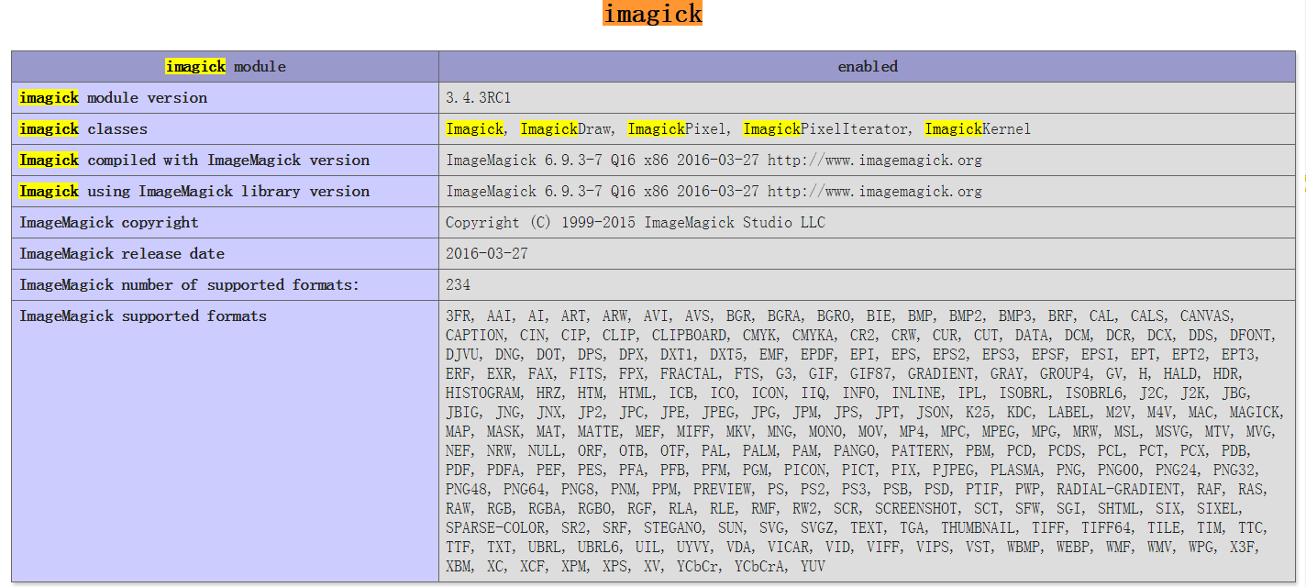1306x587 pixels.
Task: Click the PATTERN format entry
Action: pyautogui.click(x=920, y=451)
